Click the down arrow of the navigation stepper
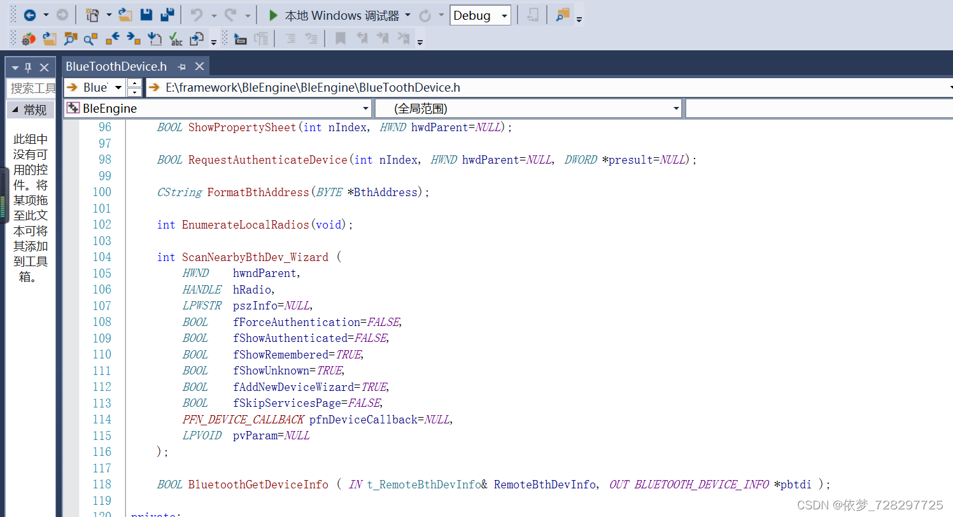953x517 pixels. (134, 92)
